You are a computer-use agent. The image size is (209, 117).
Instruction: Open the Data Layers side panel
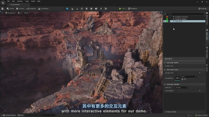pyautogui.click(x=207, y=35)
